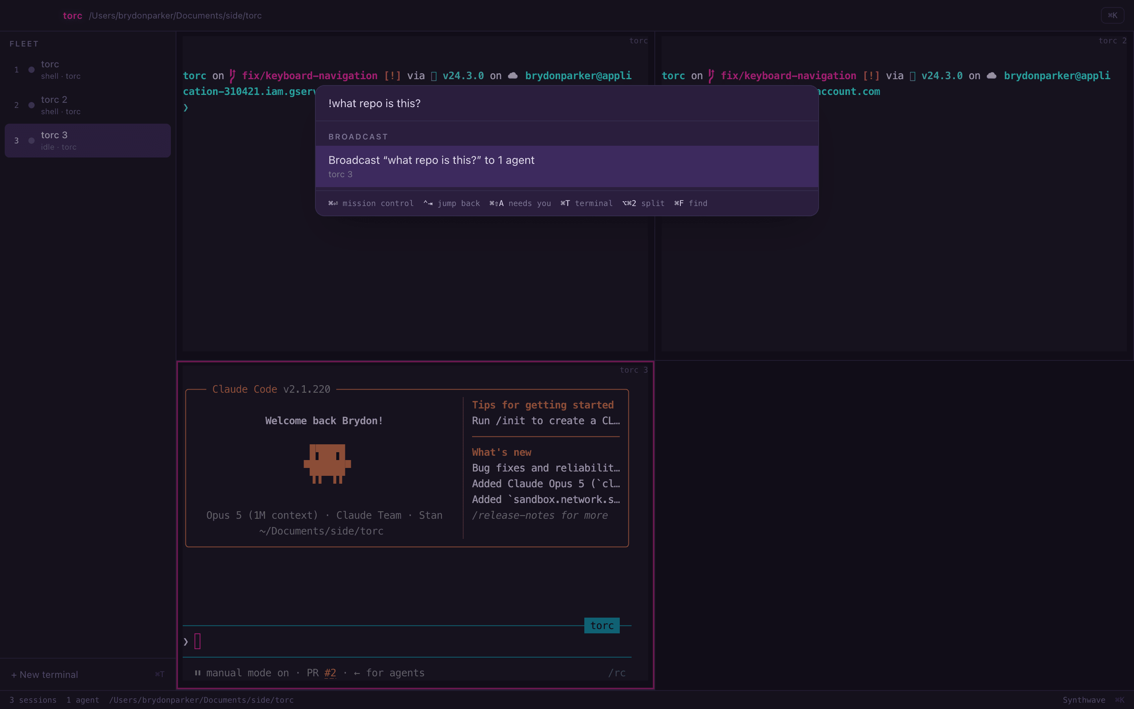Click the BROADCAST section label in palette
Viewport: 1134px width, 709px height.
[358, 136]
